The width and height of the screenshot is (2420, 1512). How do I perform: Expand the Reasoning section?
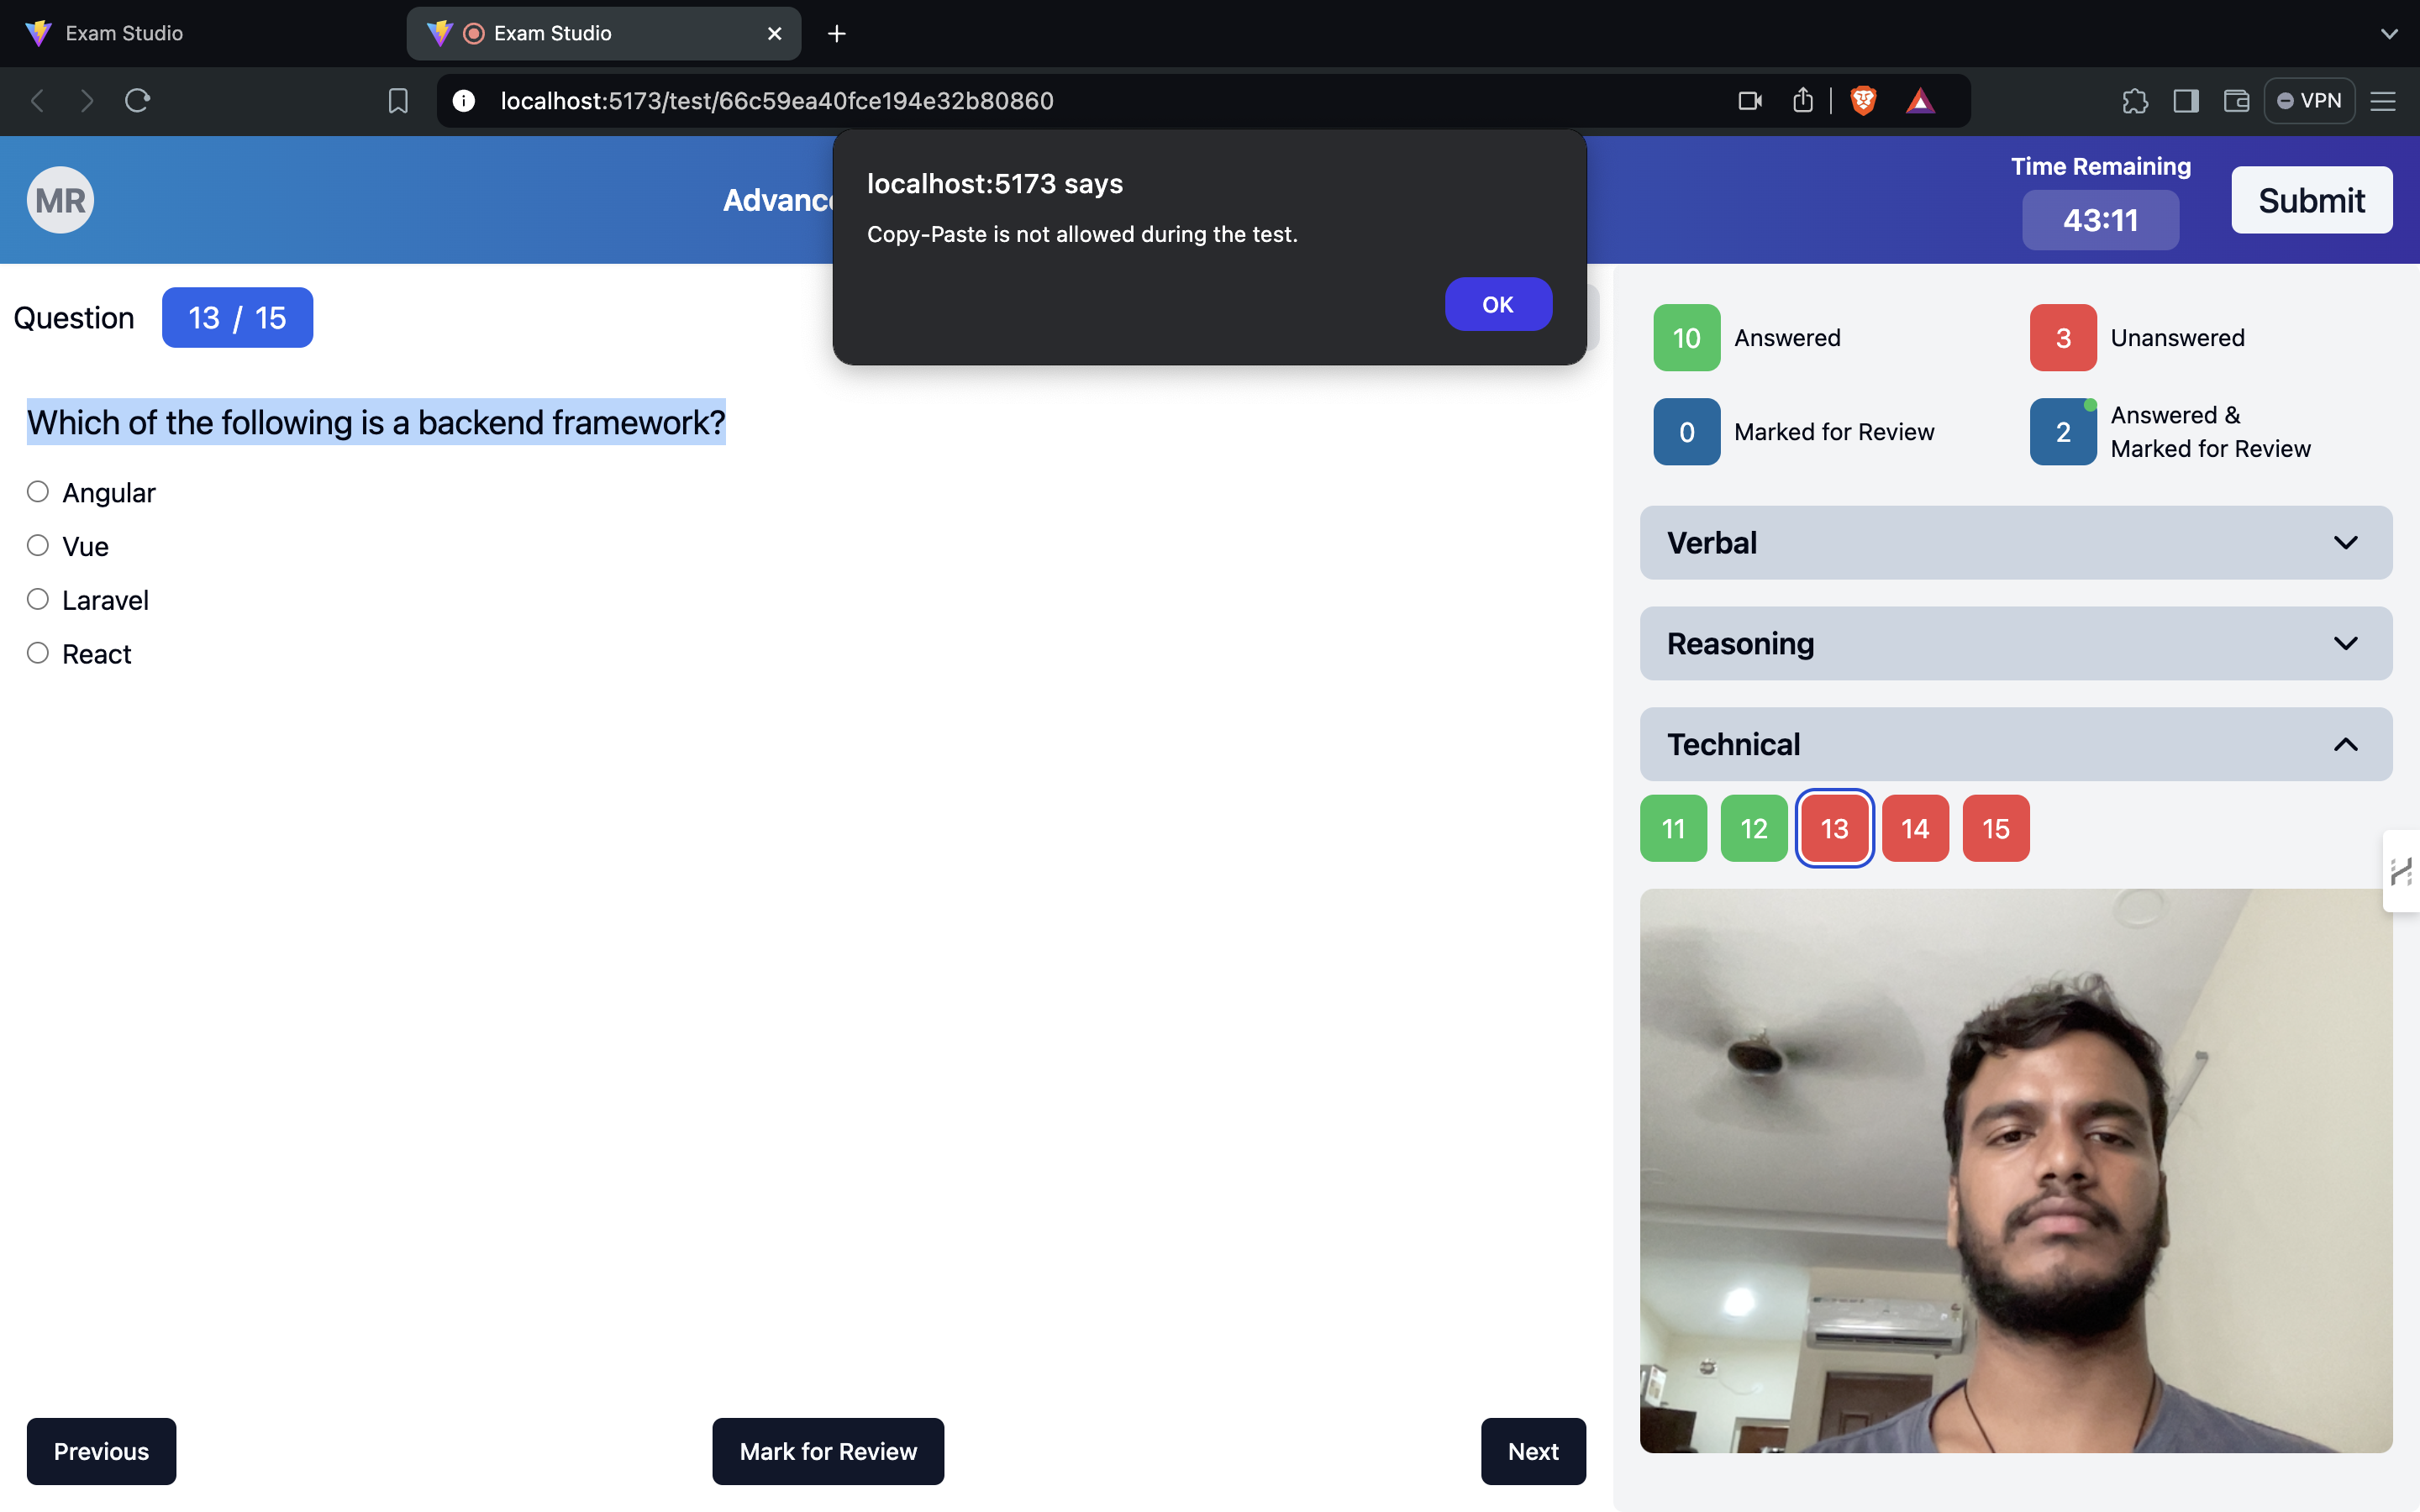point(2016,641)
